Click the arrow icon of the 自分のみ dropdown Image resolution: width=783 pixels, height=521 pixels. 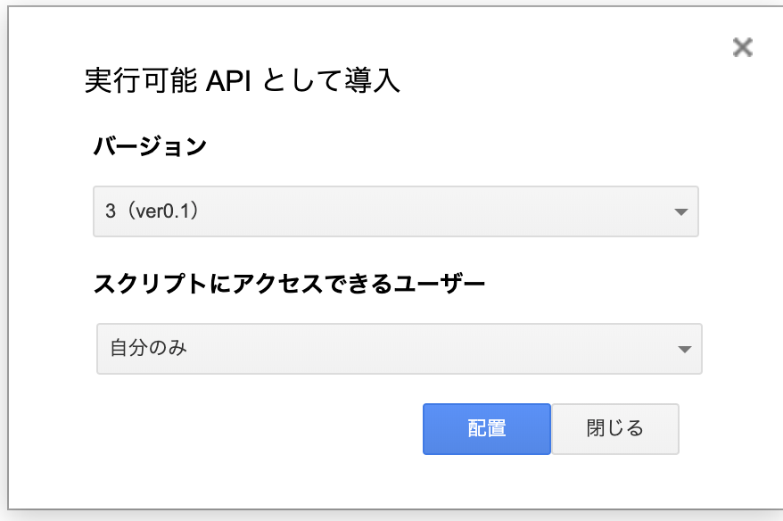coord(685,349)
